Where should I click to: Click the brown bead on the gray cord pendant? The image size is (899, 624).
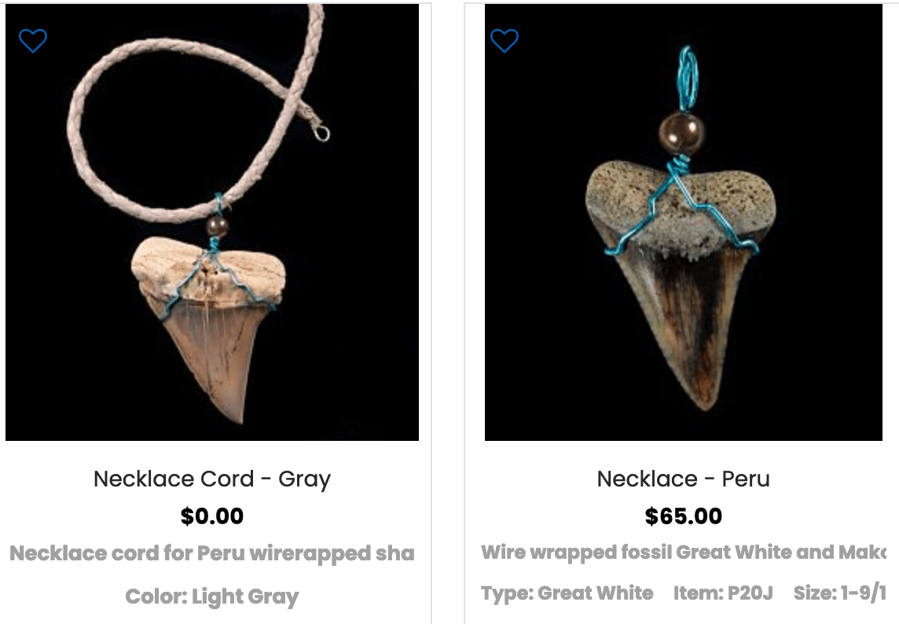click(218, 225)
